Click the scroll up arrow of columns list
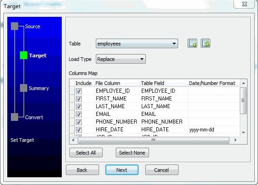 pos(243,83)
